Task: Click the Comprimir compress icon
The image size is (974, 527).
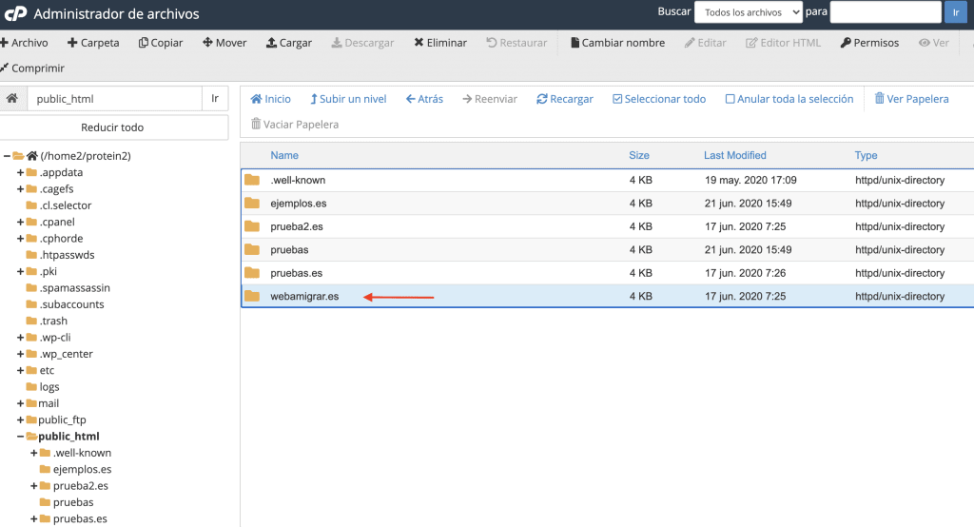Action: pos(5,68)
